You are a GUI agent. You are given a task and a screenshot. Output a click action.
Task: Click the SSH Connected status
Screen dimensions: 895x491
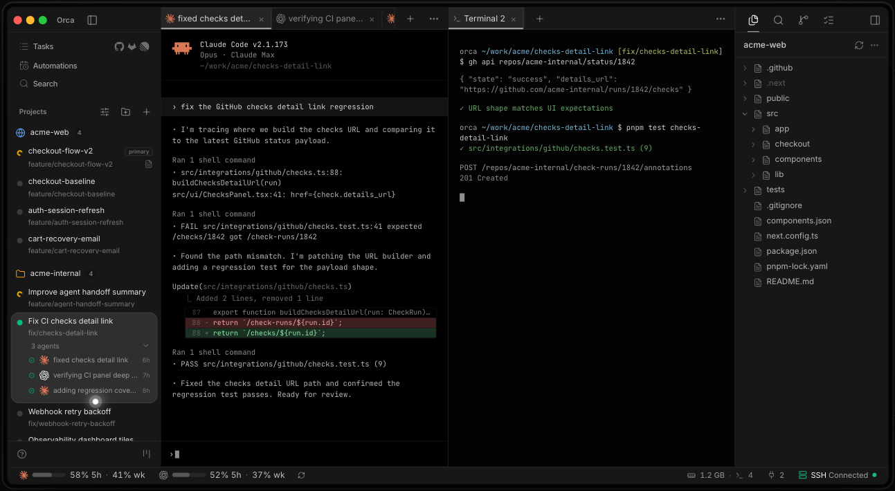(838, 475)
